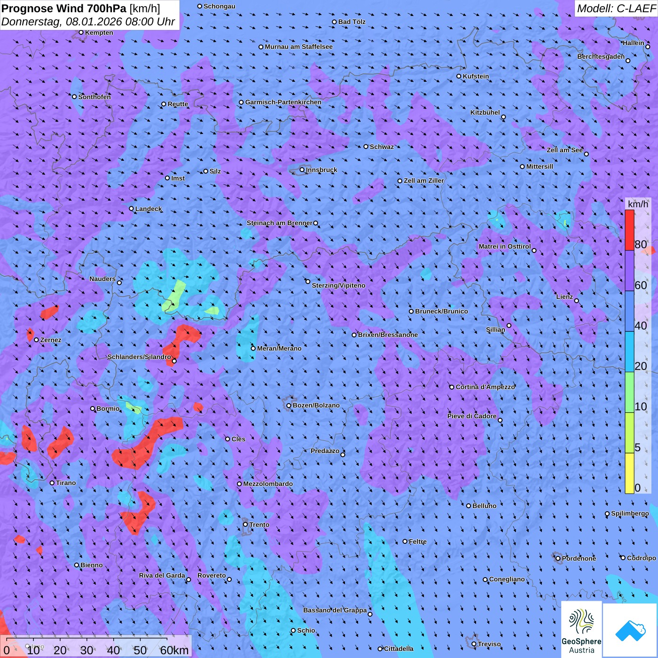This screenshot has height=658, width=658.
Task: Click the purple 60 km/h legend color
Action: (x=629, y=271)
